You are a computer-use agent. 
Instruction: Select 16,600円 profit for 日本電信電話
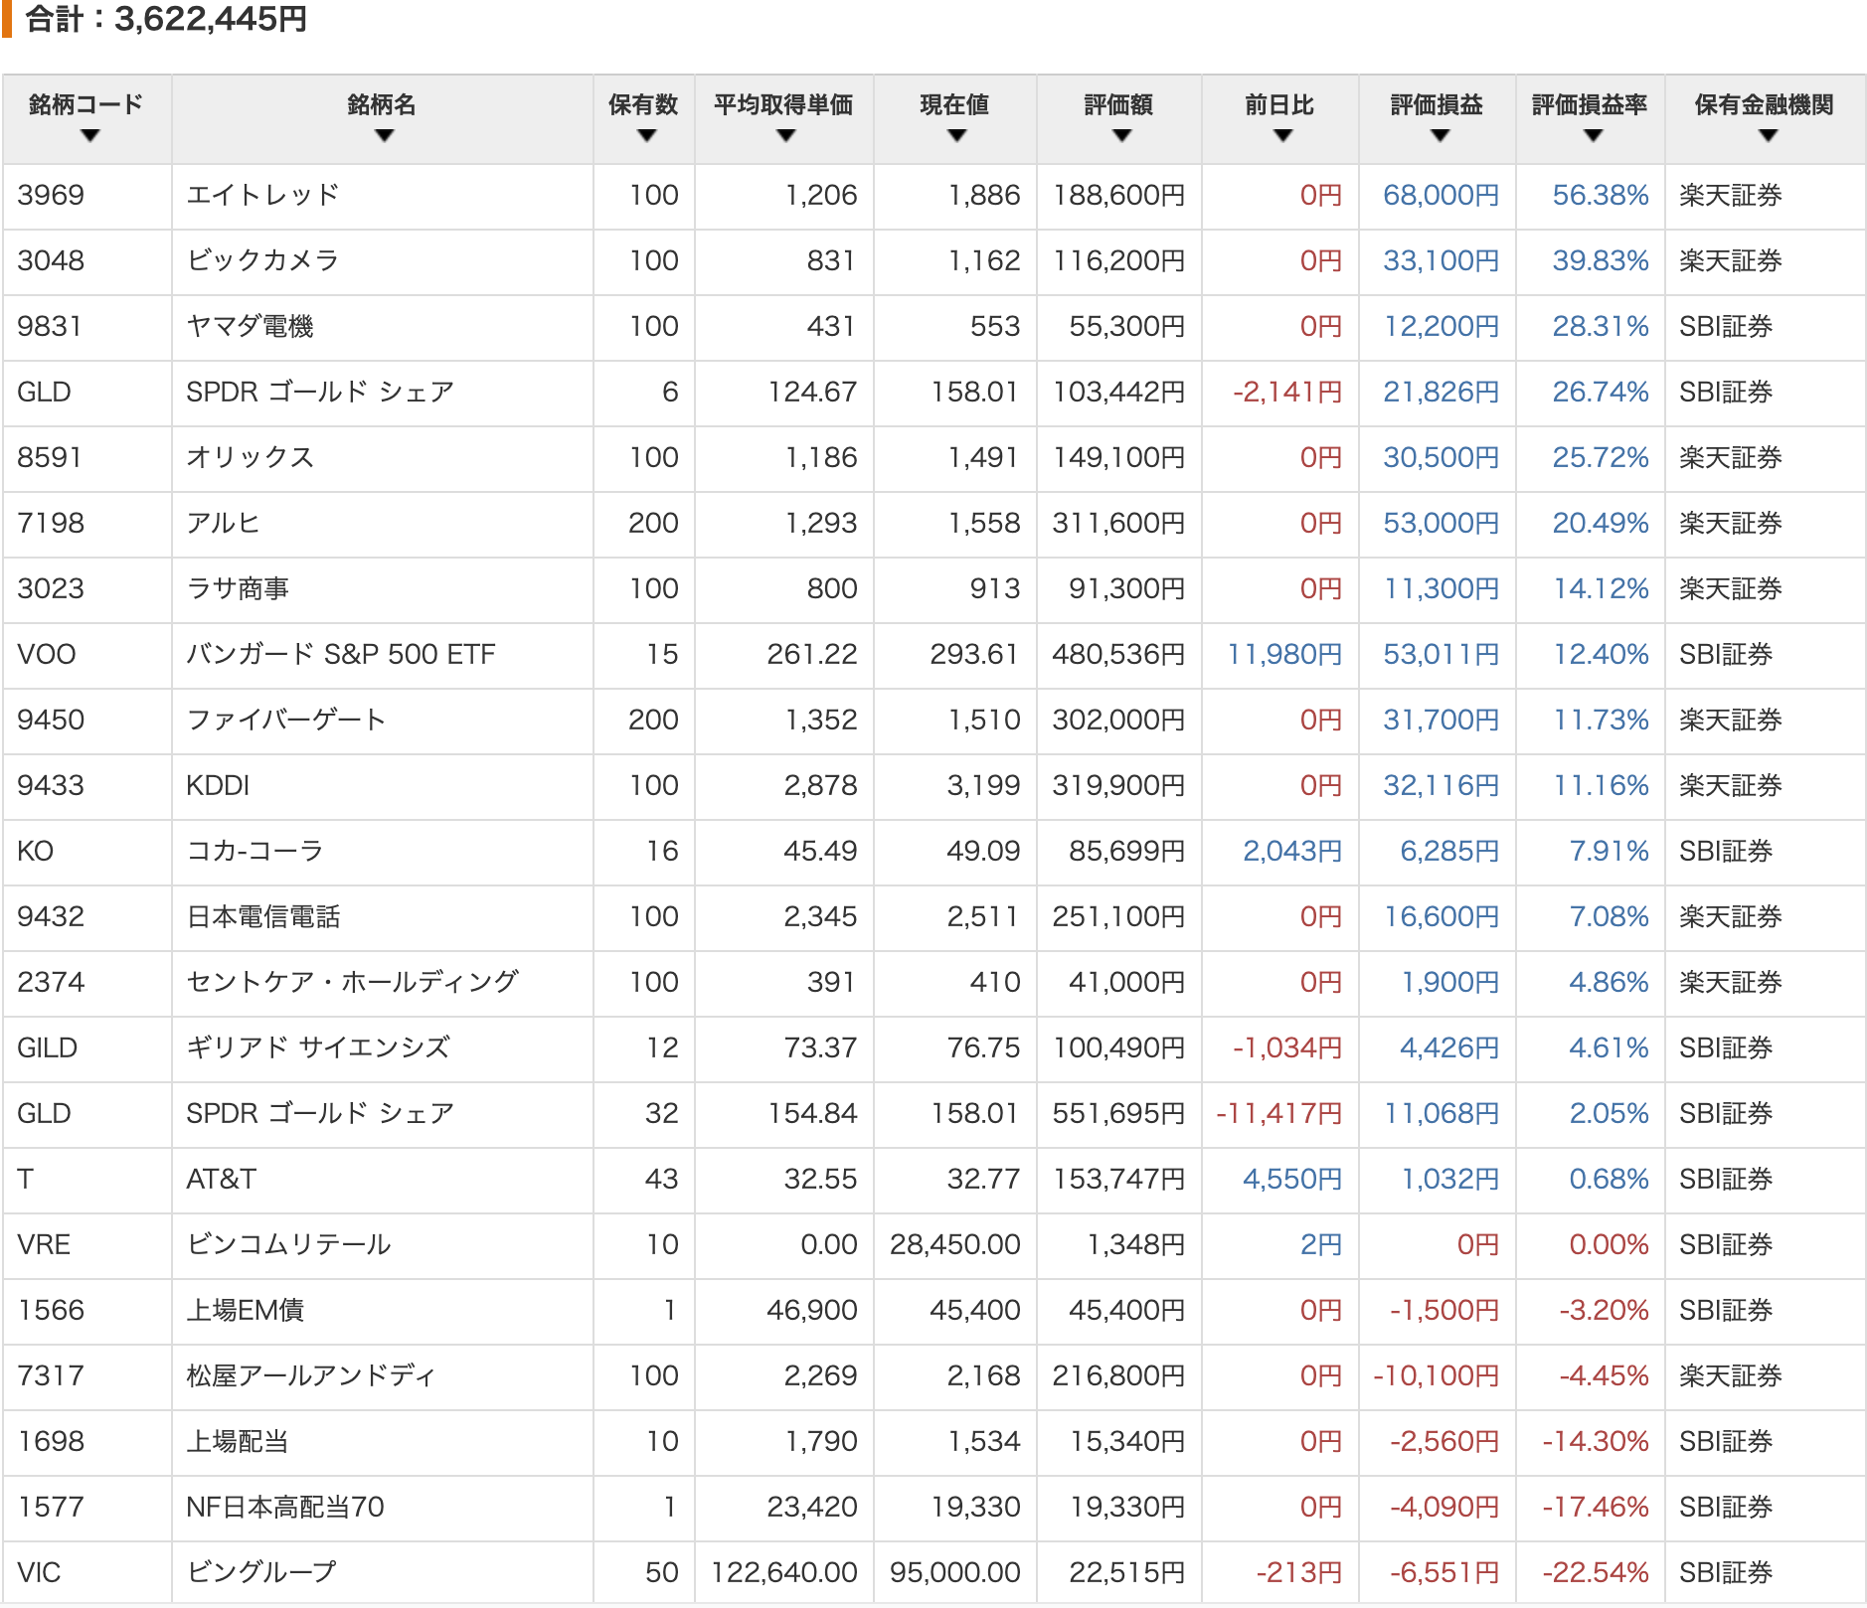tap(1442, 916)
